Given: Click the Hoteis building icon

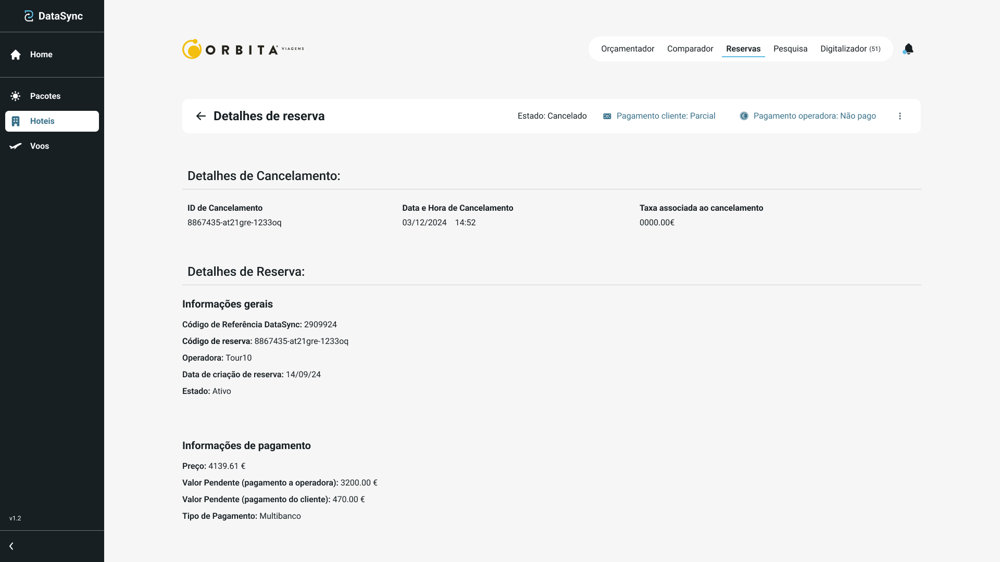Looking at the screenshot, I should (16, 121).
